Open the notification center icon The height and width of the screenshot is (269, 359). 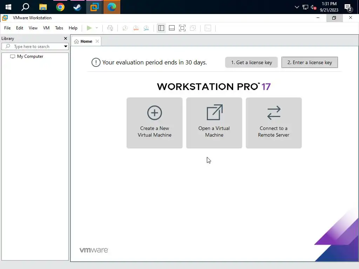(348, 8)
